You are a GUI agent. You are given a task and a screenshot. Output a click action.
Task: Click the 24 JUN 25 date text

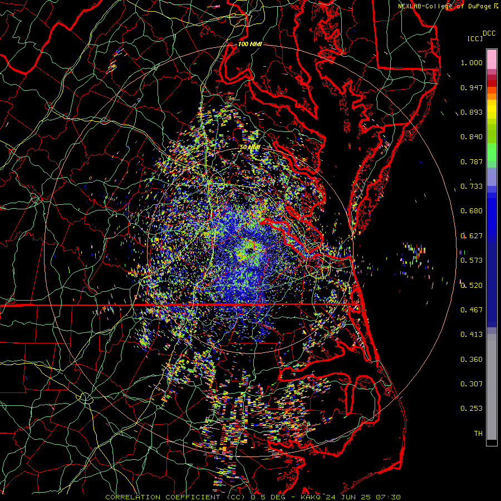pos(348,497)
